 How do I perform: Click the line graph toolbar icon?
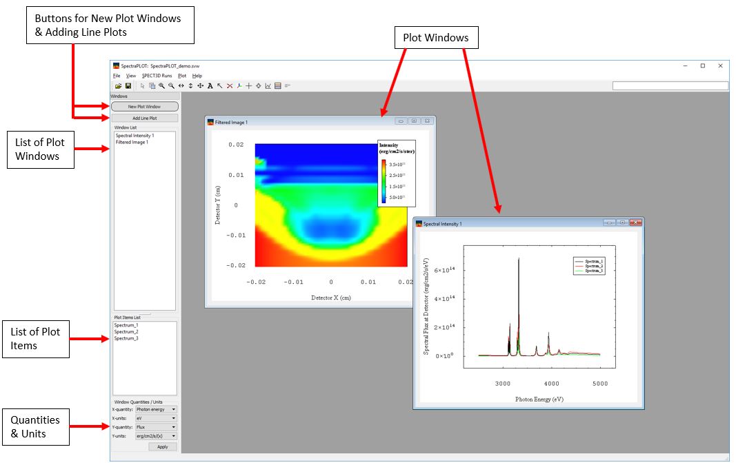coord(268,86)
